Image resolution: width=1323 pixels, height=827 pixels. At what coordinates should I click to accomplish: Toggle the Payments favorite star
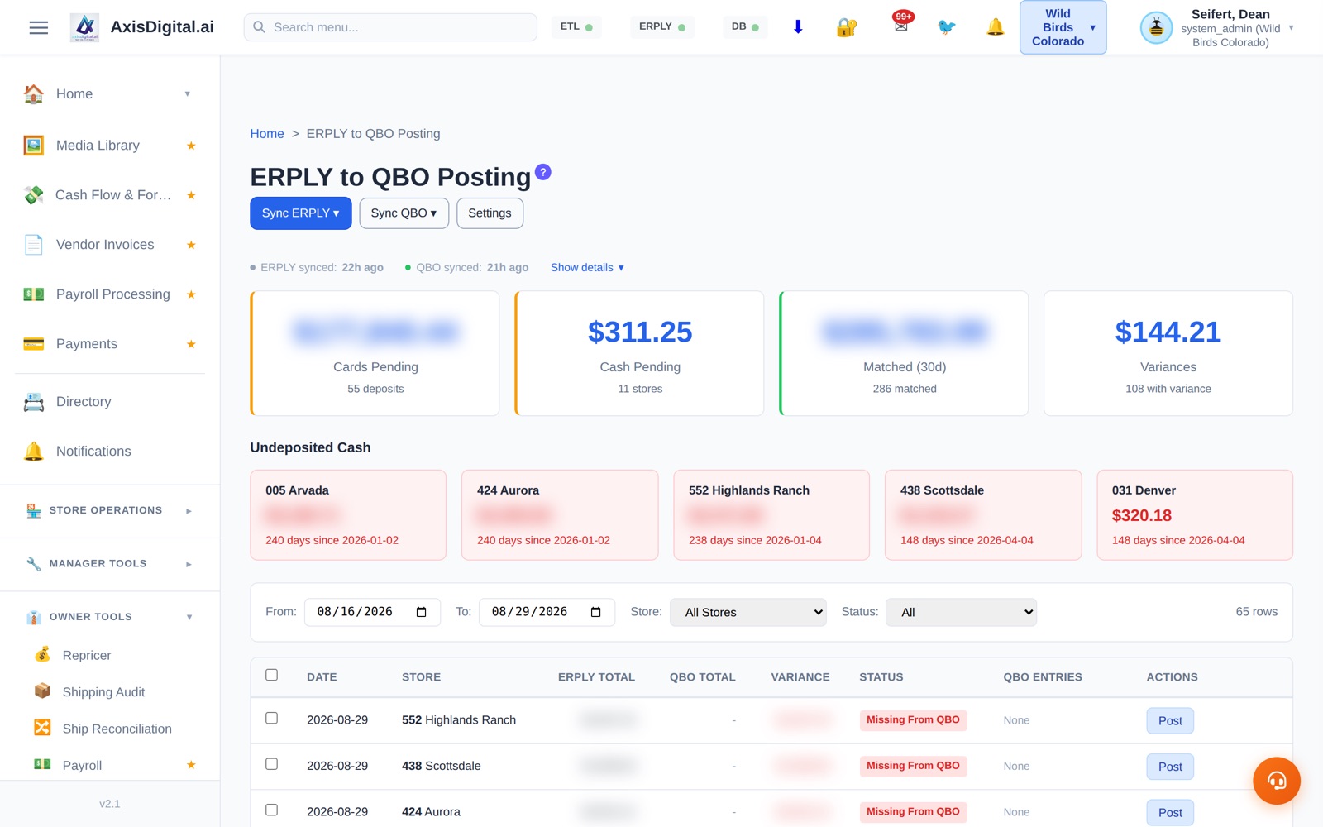coord(191,344)
